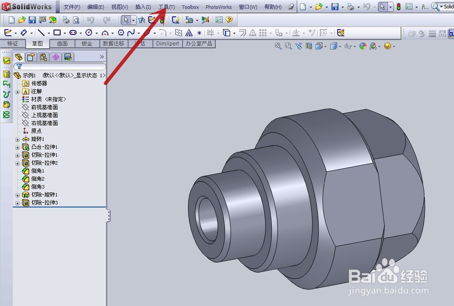454x306 pixels.
Task: Click the pushpin icon beside 帮助(H)
Action: coord(291,7)
